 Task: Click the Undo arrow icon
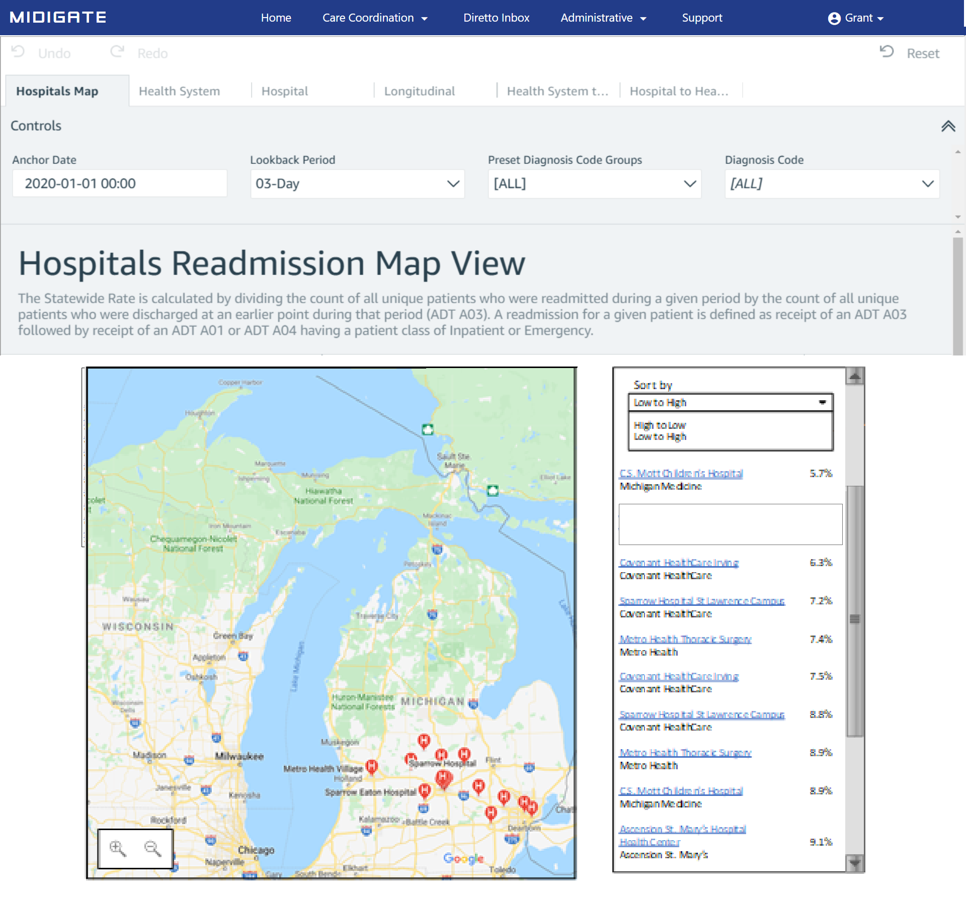(x=18, y=51)
